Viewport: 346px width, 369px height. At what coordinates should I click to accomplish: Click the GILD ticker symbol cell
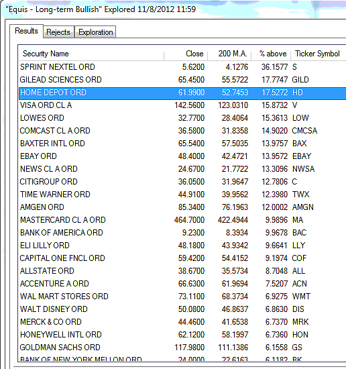pyautogui.click(x=300, y=80)
